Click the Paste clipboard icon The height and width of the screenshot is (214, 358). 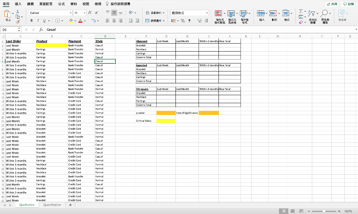[7, 14]
